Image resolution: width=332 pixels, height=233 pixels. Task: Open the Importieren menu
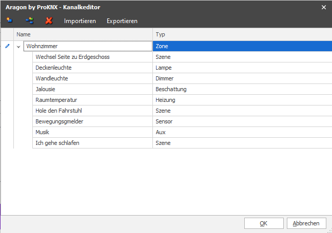click(80, 21)
